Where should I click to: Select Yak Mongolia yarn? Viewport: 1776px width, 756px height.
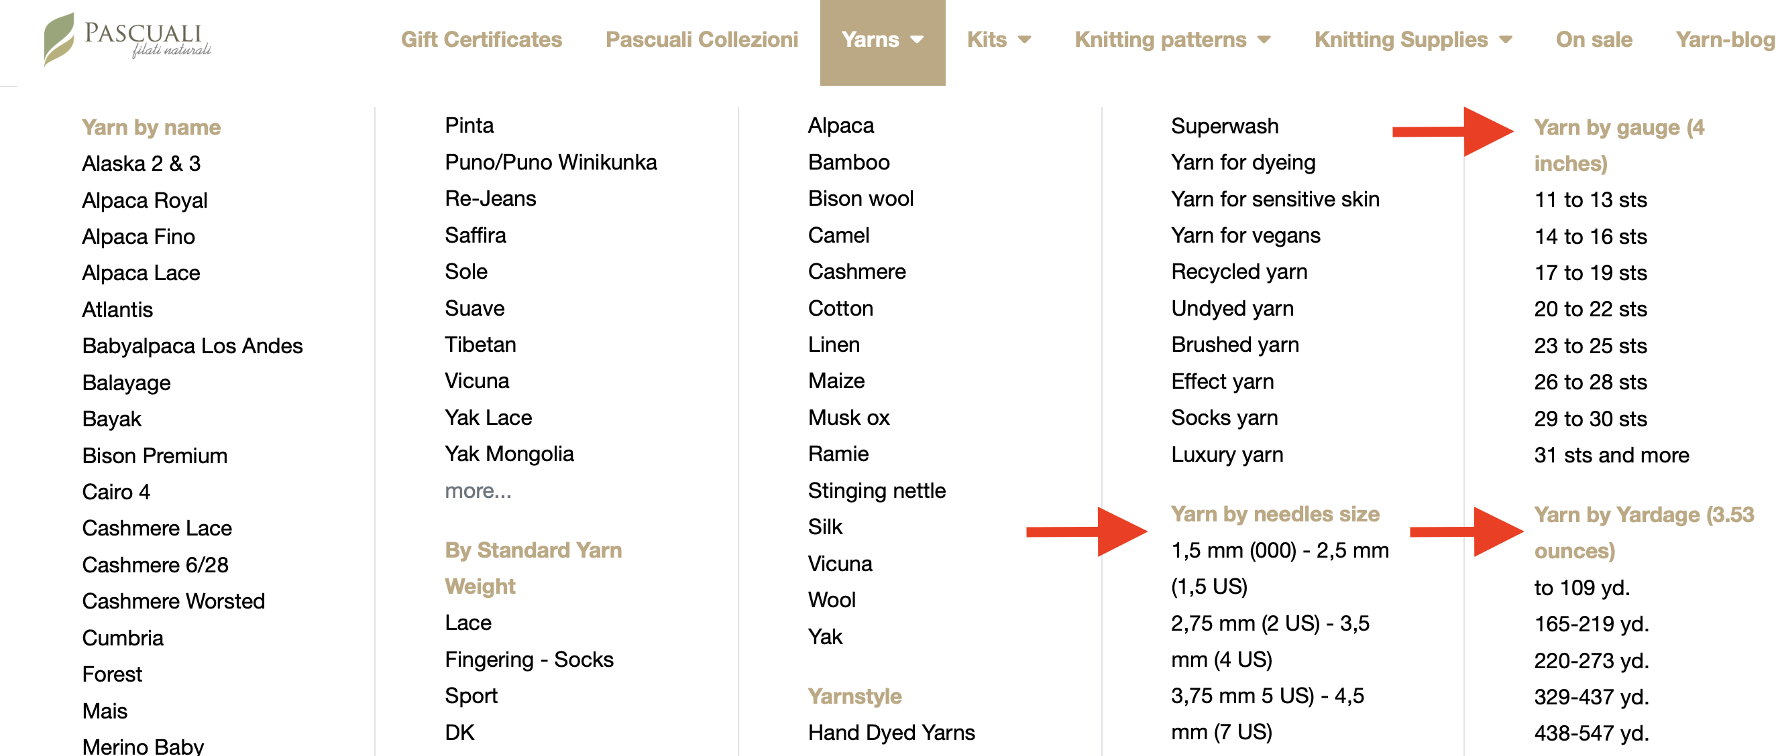point(509,454)
